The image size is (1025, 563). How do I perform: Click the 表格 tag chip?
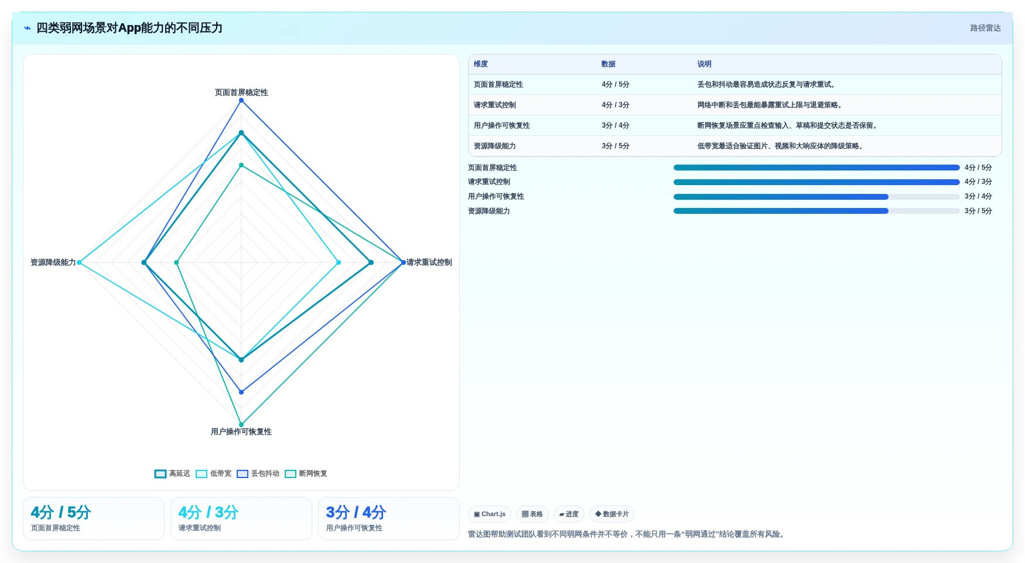pyautogui.click(x=532, y=514)
